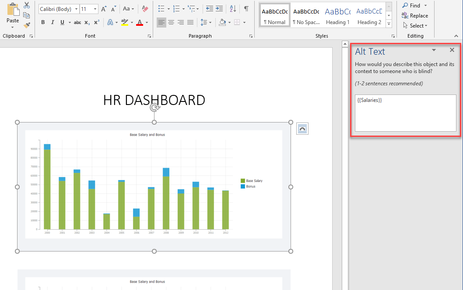
Task: Click the Borders icon
Action: pyautogui.click(x=237, y=22)
